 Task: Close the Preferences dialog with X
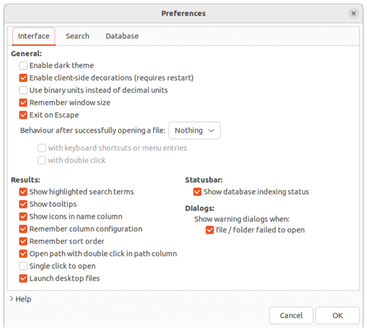(354, 13)
